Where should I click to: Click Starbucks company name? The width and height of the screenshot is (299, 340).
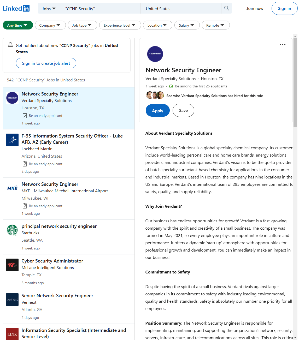click(x=30, y=233)
